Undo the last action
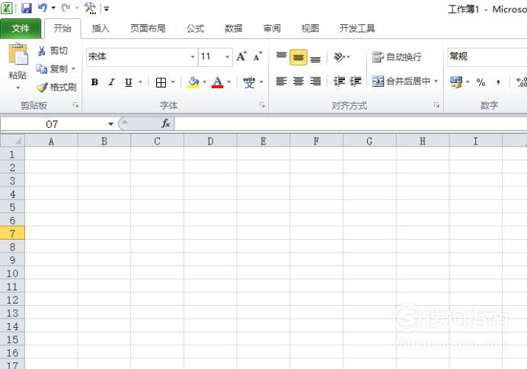This screenshot has height=369, width=527. click(43, 8)
